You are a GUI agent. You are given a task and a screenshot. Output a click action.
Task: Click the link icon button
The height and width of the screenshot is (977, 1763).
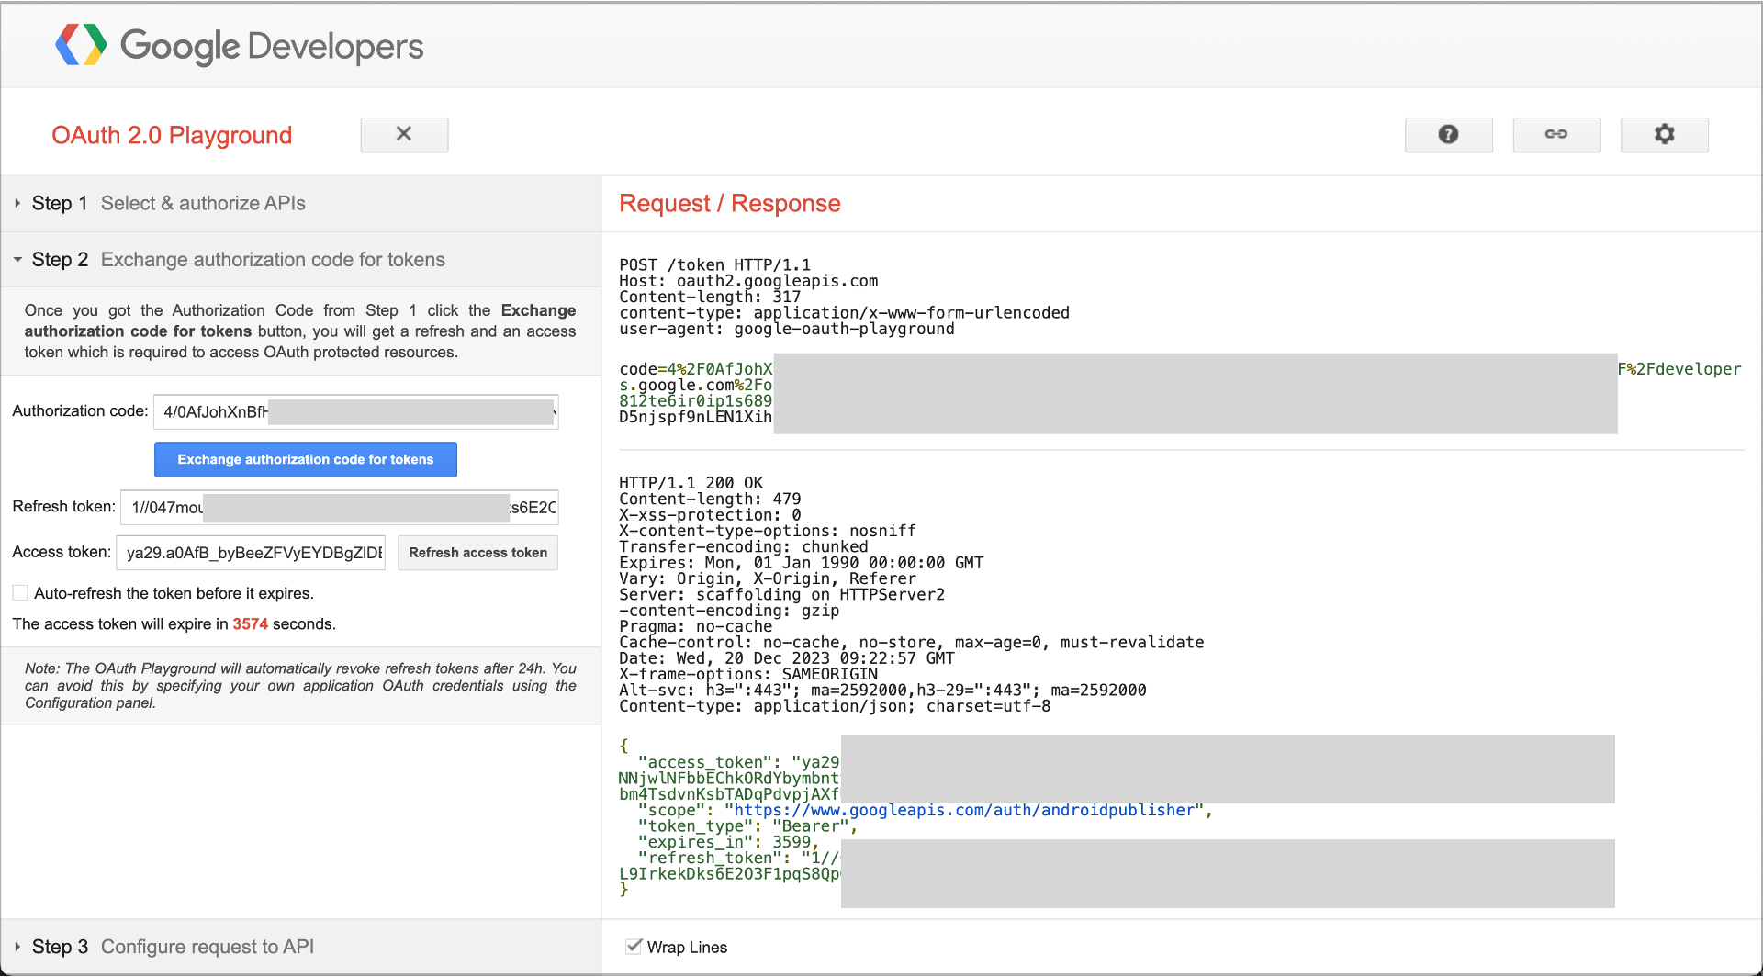point(1556,134)
